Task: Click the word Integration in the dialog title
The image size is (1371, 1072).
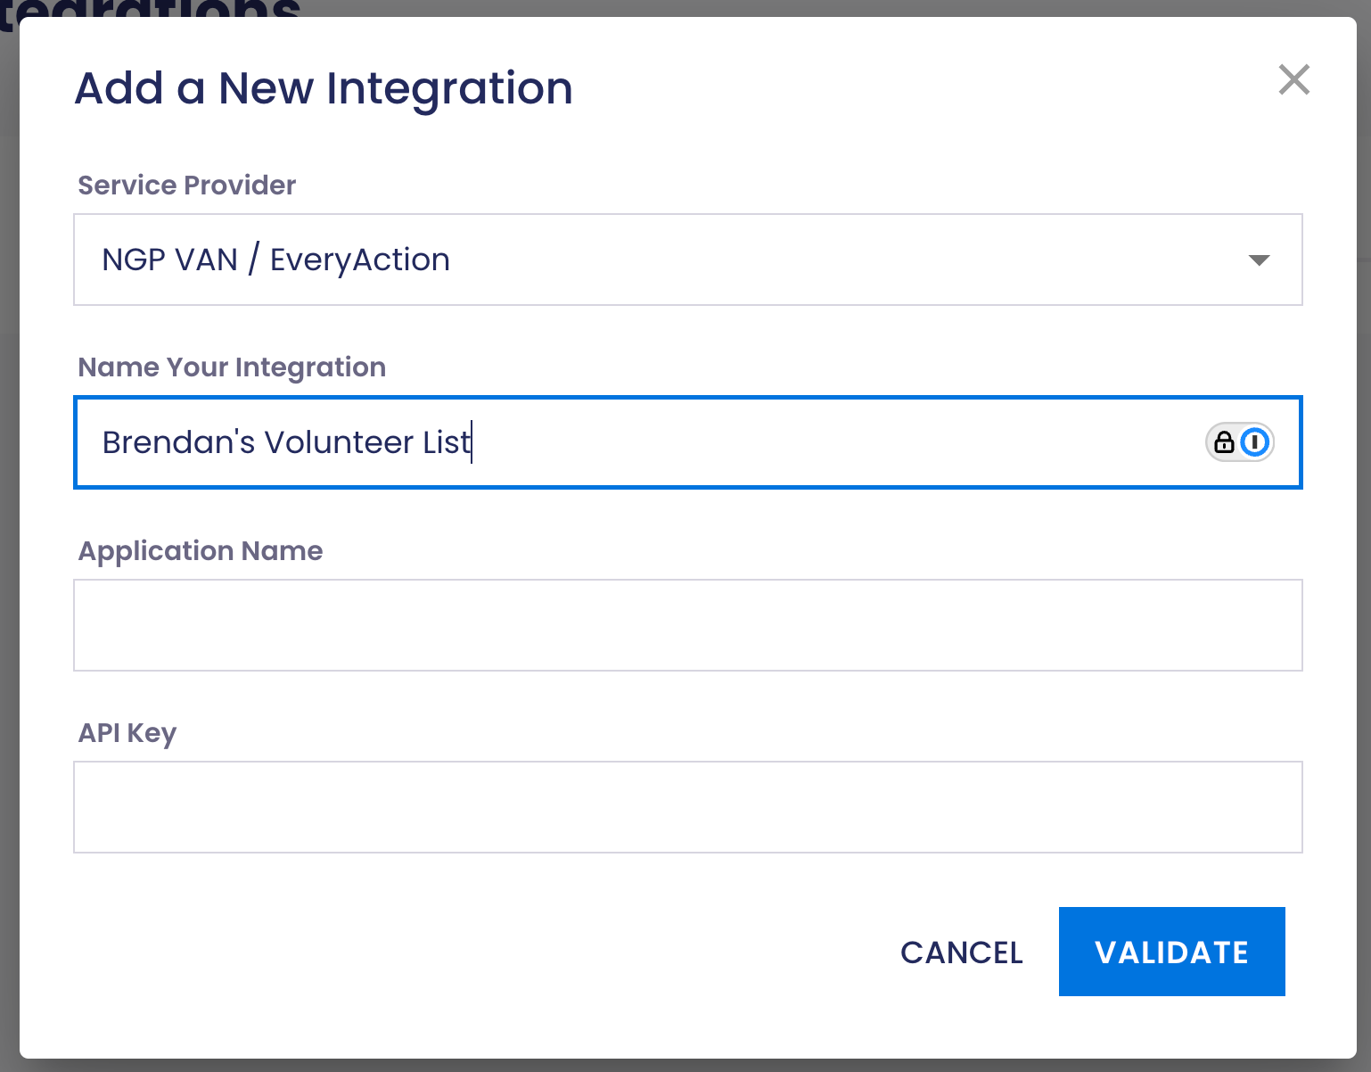Action: click(449, 88)
